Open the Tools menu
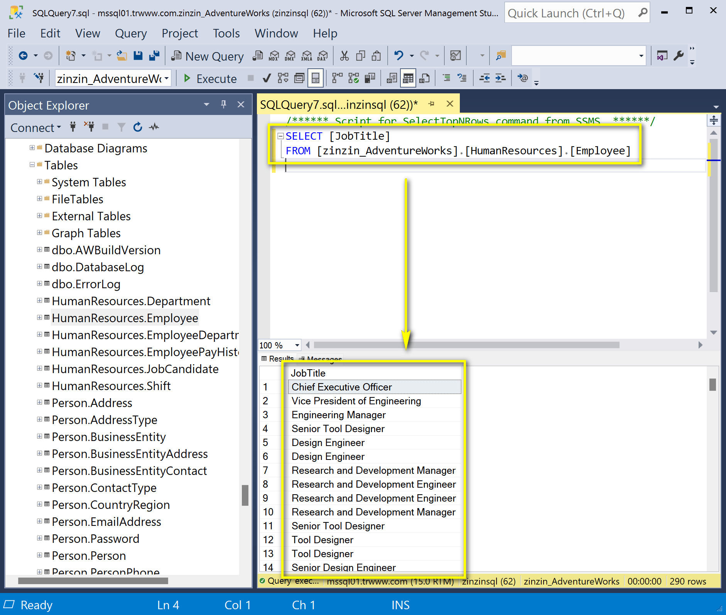Screen dimensions: 726x615 point(226,34)
